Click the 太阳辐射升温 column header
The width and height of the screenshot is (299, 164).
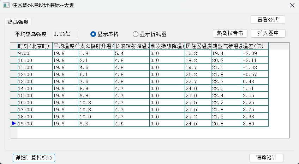point(96,46)
